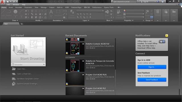Select the Move modify tool
Screen dimensions: 182x102
pyautogui.click(x=32, y=11)
